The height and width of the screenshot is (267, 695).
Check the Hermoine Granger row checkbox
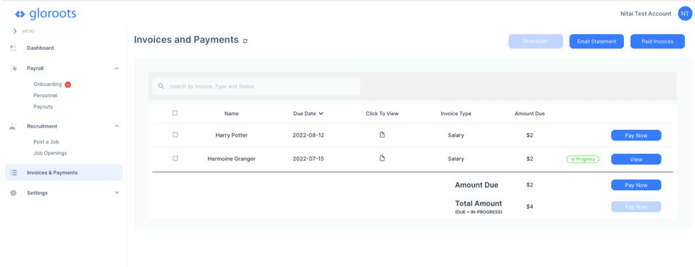coord(174,158)
